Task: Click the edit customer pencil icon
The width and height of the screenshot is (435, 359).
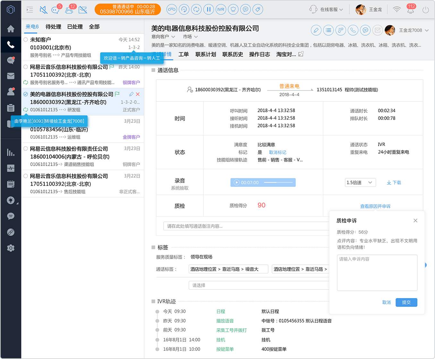Action: (x=316, y=30)
